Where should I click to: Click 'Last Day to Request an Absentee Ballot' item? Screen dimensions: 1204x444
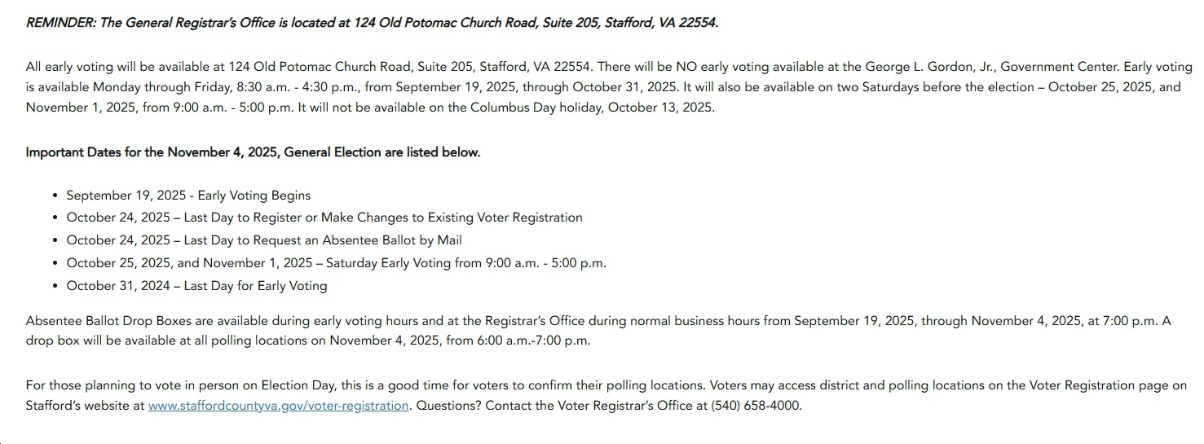point(264,240)
